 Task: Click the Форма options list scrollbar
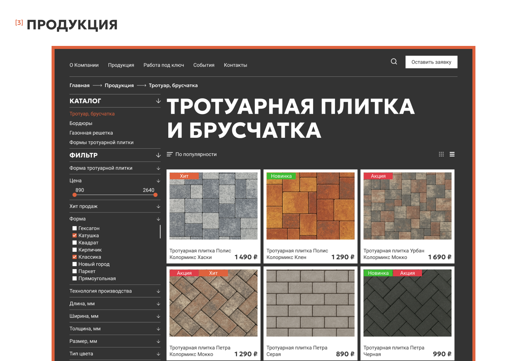(x=160, y=232)
